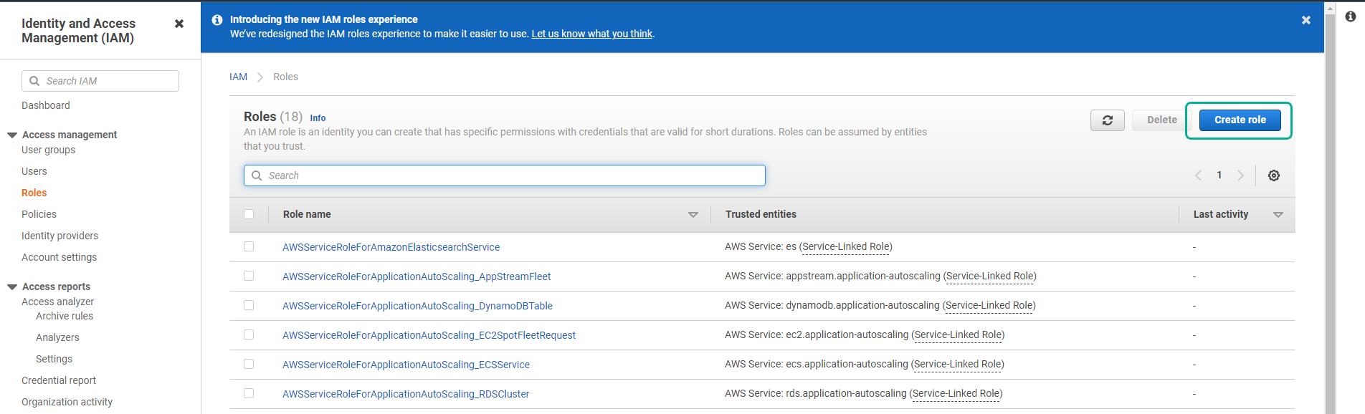Screen dimensions: 1365x414
Task: Go to next page of roles
Action: (1240, 175)
